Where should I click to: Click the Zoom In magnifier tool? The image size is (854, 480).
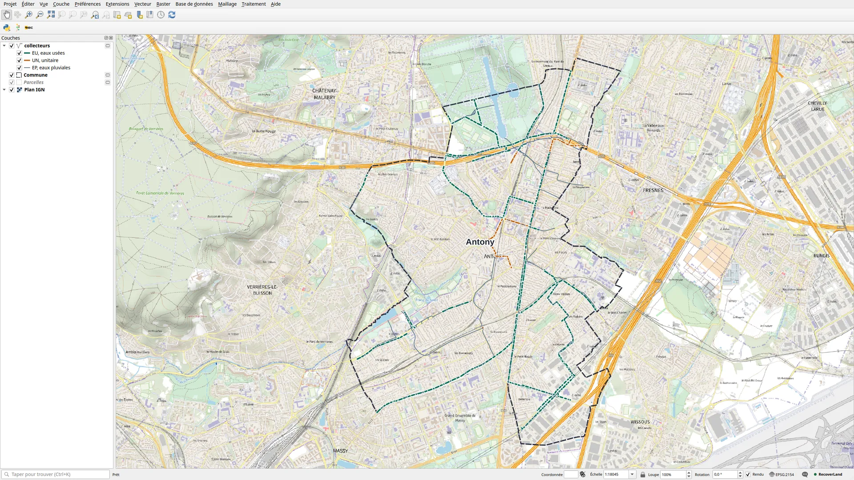pyautogui.click(x=28, y=15)
